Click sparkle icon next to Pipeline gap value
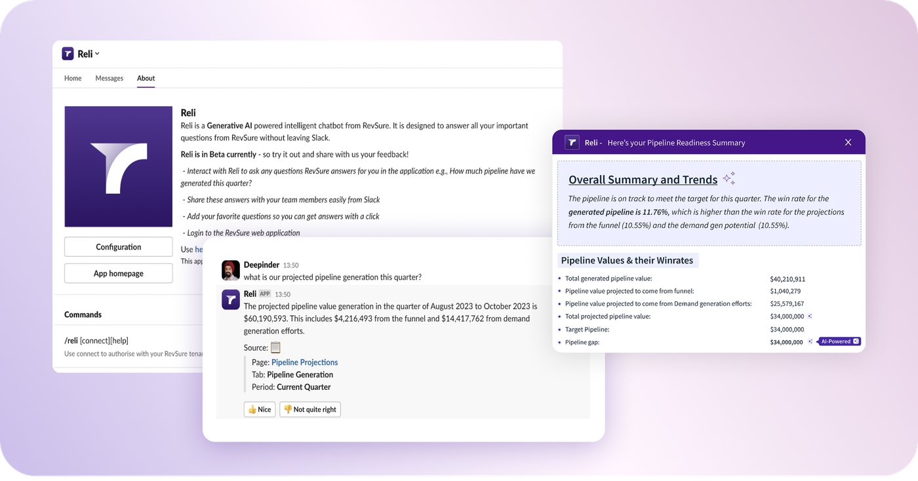The image size is (918, 481). (x=810, y=341)
